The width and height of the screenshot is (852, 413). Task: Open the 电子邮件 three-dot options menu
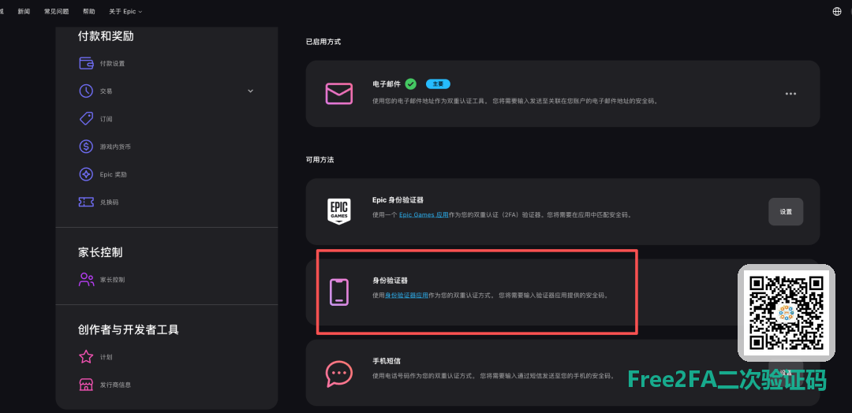(x=790, y=94)
